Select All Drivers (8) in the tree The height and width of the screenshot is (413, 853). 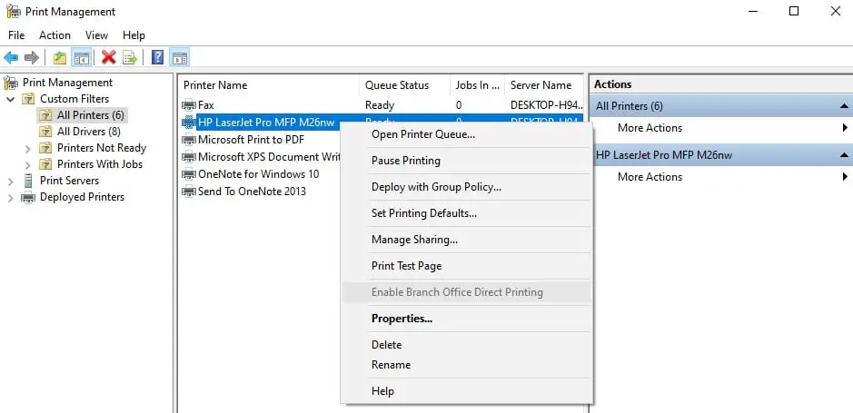(x=89, y=132)
